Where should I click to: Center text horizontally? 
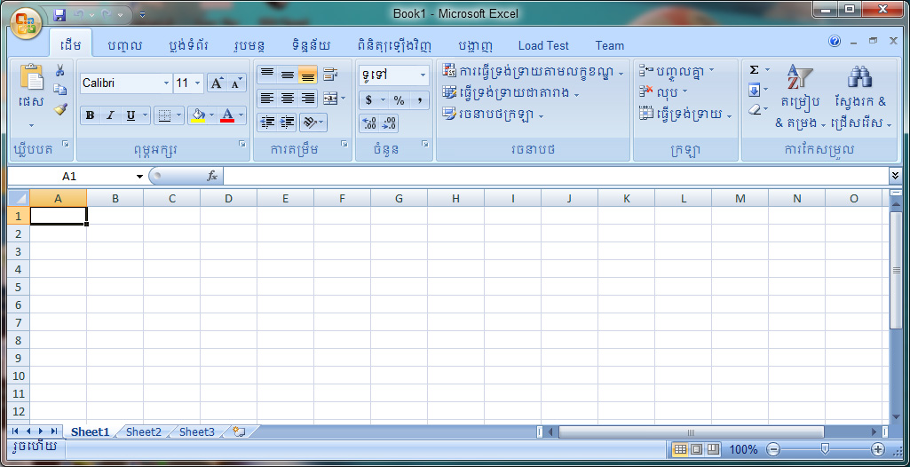(x=288, y=98)
